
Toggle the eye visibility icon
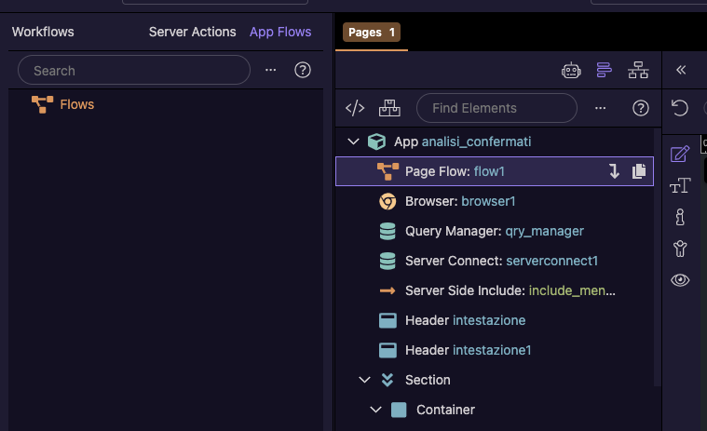[x=680, y=280]
